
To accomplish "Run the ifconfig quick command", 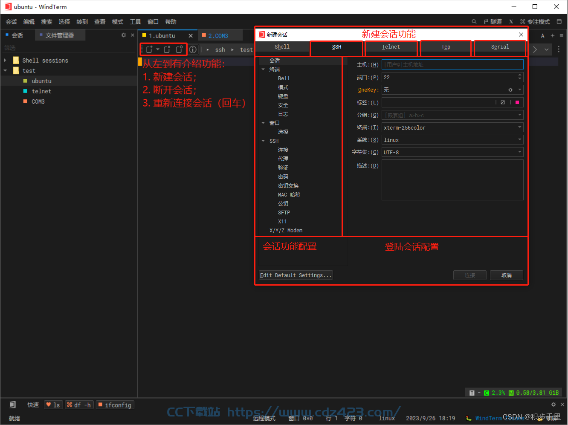I will click(x=115, y=405).
